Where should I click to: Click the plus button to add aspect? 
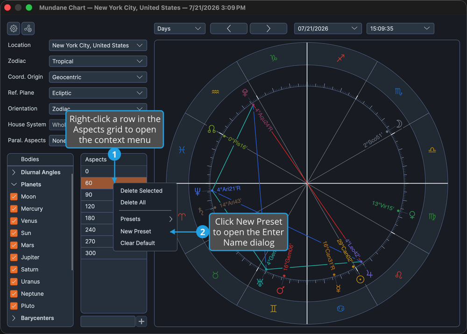click(142, 321)
